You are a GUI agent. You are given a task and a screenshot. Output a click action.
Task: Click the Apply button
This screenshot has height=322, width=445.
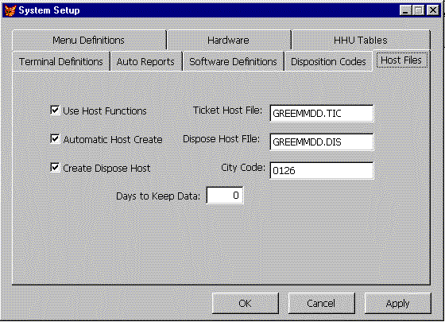(397, 303)
